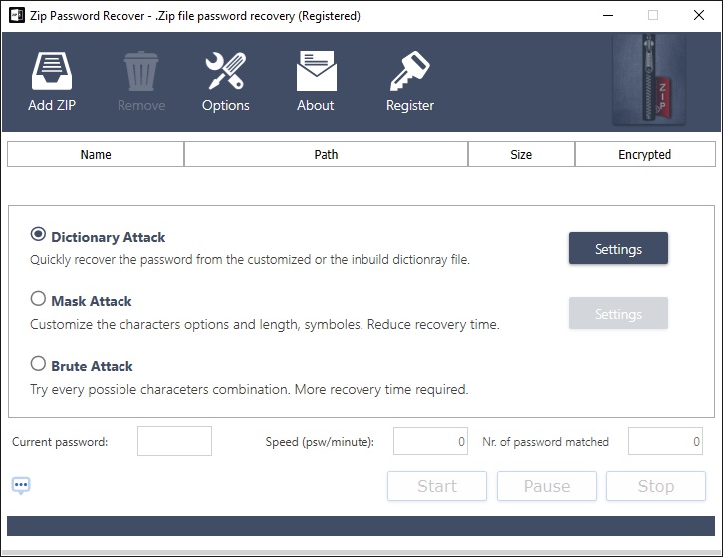Open About via envelope icon

[x=317, y=70]
